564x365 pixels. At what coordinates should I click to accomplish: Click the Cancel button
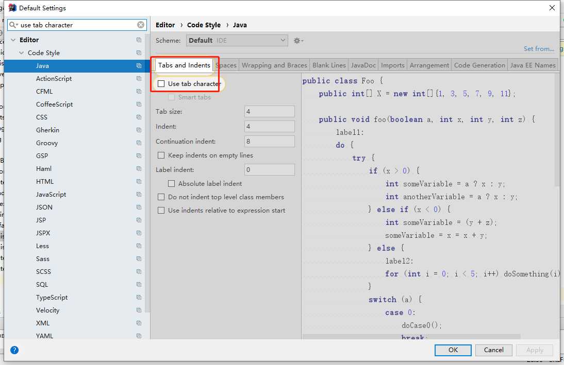[x=493, y=350]
